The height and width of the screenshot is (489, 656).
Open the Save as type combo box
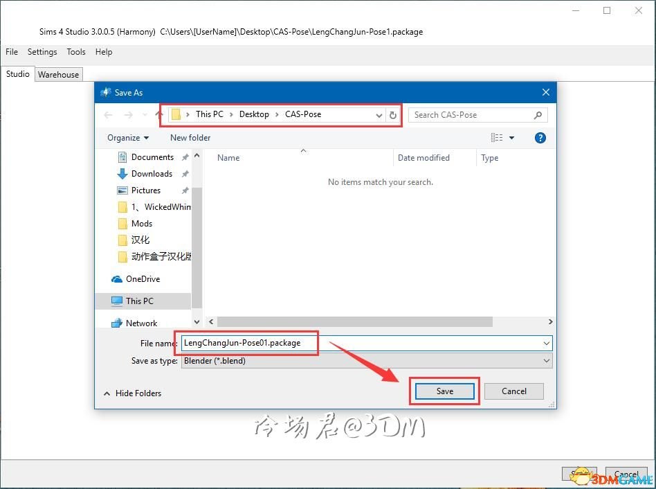click(367, 361)
